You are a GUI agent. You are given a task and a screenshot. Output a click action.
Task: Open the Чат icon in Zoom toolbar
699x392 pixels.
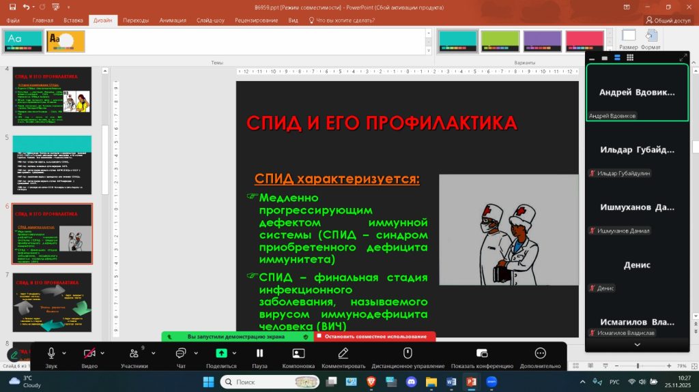[x=181, y=353]
